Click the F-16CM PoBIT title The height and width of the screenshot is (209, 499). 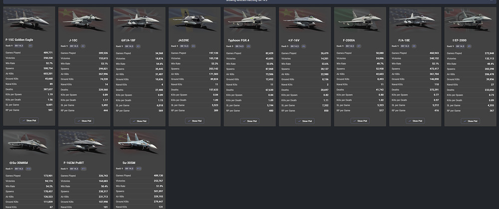(x=74, y=163)
